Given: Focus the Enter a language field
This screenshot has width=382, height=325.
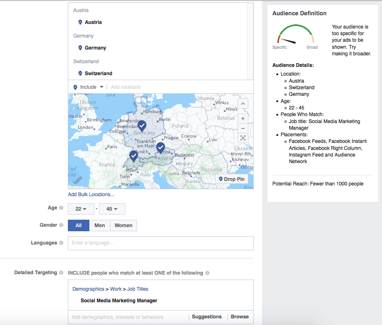Looking at the screenshot, I should 161,243.
